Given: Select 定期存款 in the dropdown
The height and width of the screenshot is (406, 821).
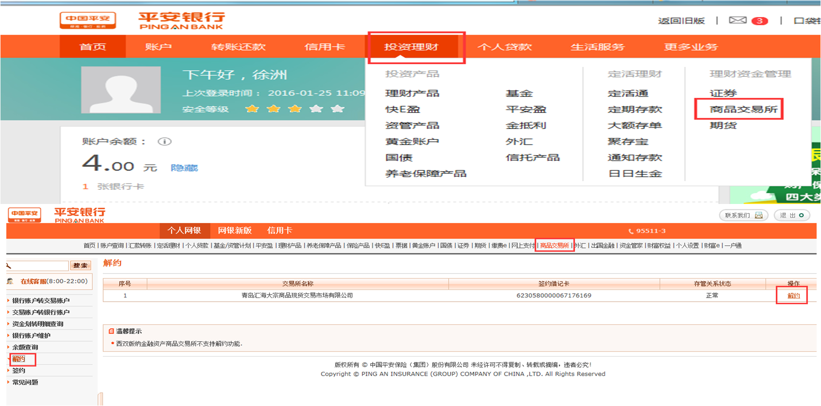Looking at the screenshot, I should click(x=635, y=109).
